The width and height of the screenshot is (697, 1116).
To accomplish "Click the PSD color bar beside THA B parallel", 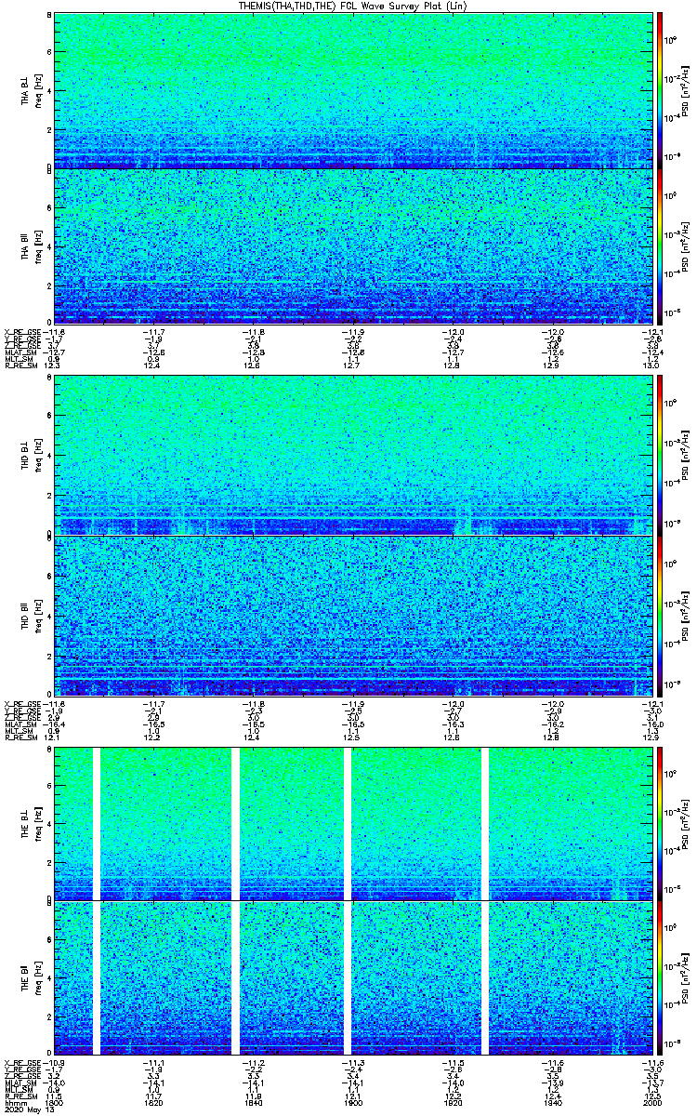I will (x=660, y=246).
